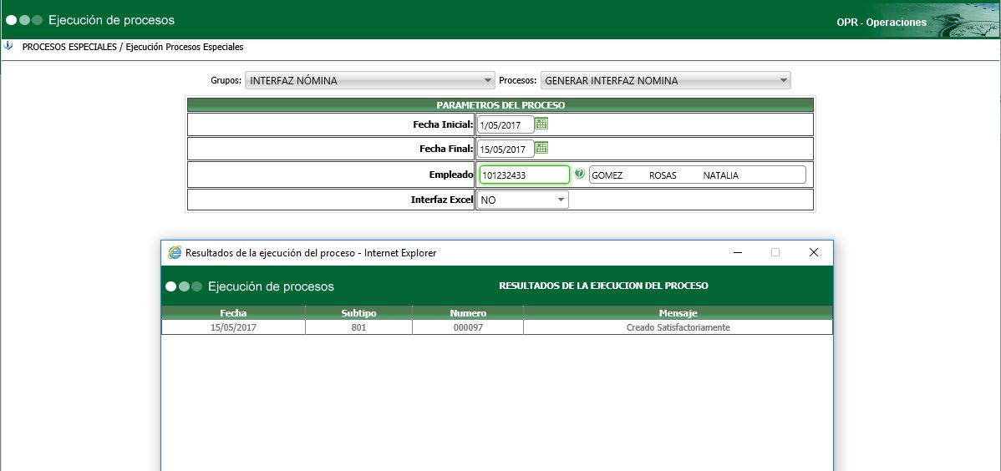Click the Fecha Inicial date field
The height and width of the screenshot is (471, 1001).
click(505, 125)
